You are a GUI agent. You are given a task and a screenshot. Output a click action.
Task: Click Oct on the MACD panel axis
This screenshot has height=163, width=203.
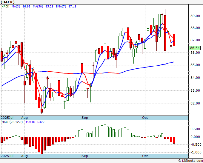click(x=145, y=156)
